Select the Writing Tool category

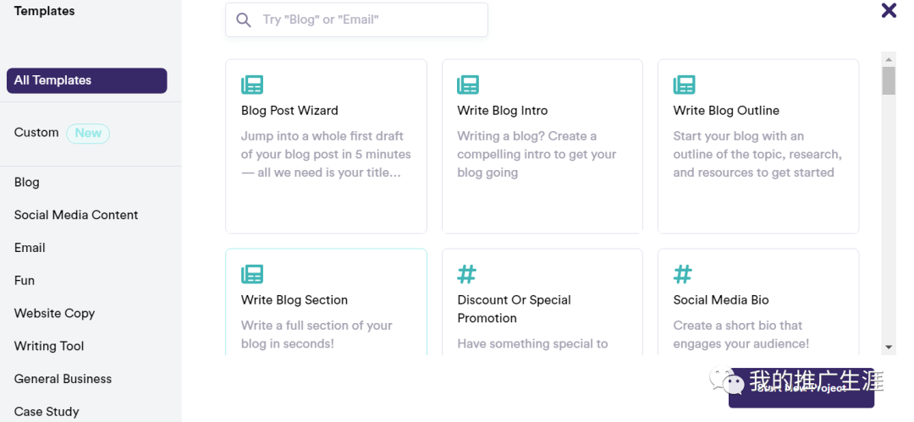point(49,346)
